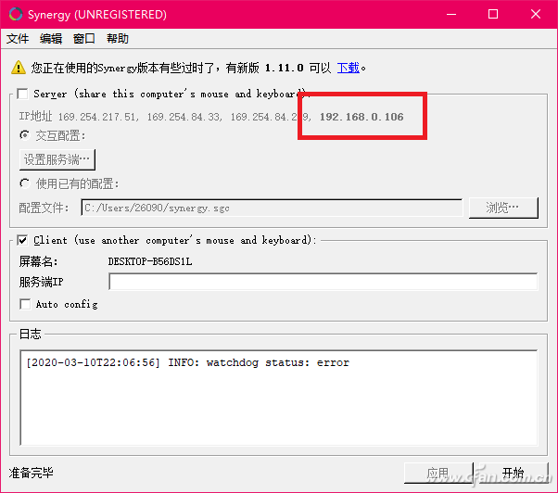Open the 帮助 menu
Screen dimensions: 558x493
[x=118, y=38]
